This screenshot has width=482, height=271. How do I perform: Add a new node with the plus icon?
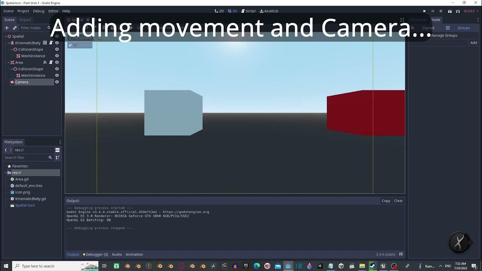[x=6, y=28]
